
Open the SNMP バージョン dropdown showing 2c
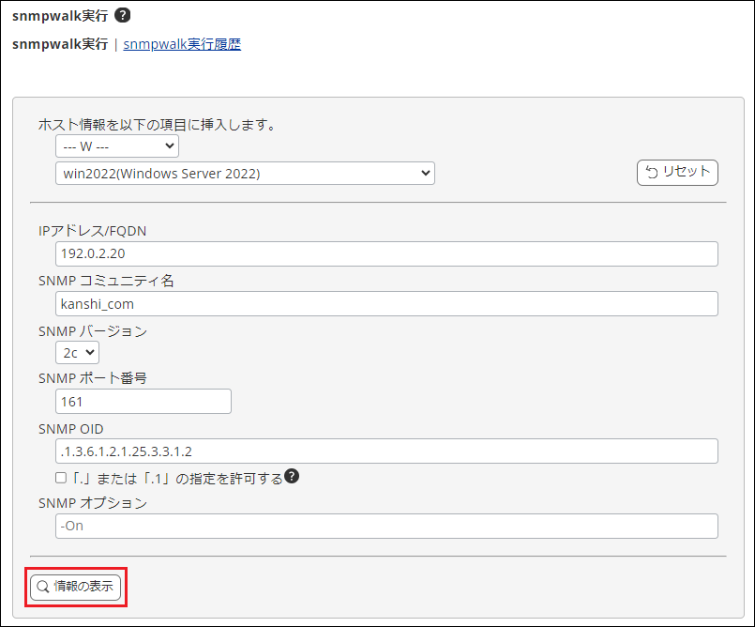[x=77, y=352]
